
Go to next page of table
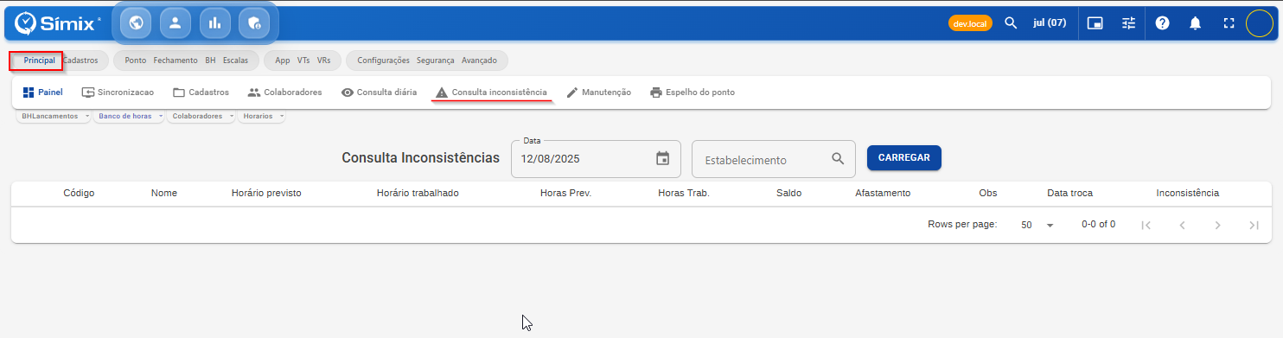point(1217,225)
